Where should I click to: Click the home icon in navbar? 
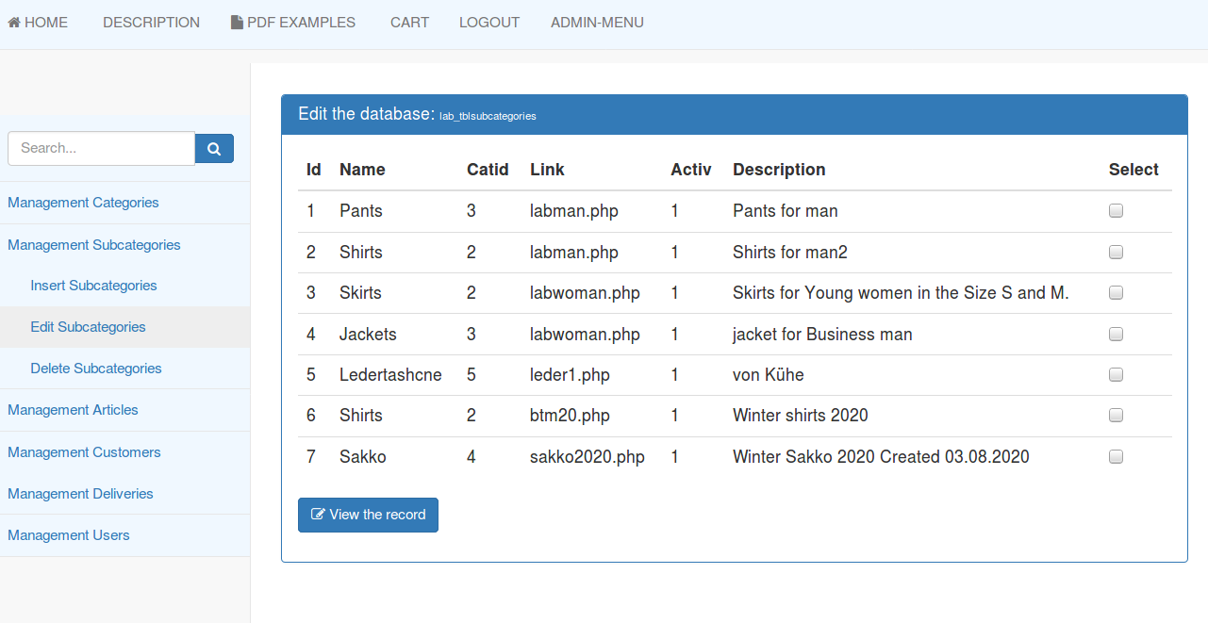pyautogui.click(x=14, y=23)
